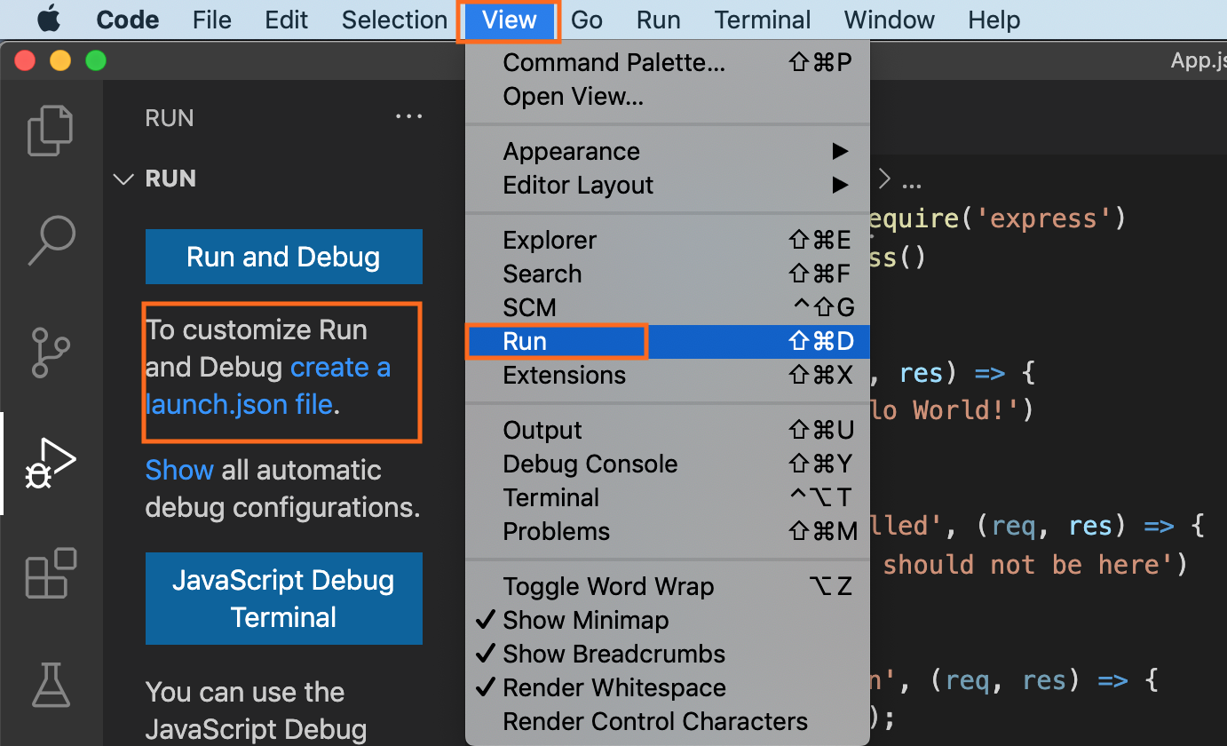
Task: Enable Render Control Characters
Action: click(655, 721)
